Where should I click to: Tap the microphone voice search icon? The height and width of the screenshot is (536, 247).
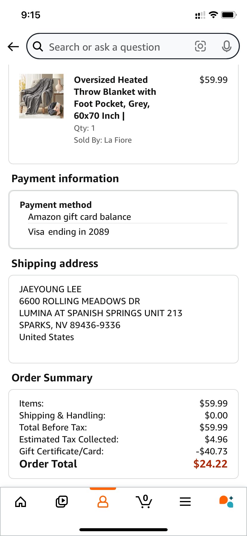point(227,46)
